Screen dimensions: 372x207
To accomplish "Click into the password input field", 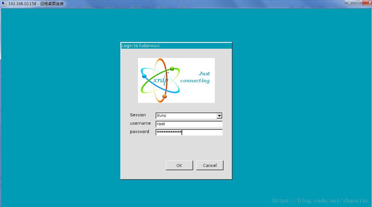I will [x=189, y=132].
